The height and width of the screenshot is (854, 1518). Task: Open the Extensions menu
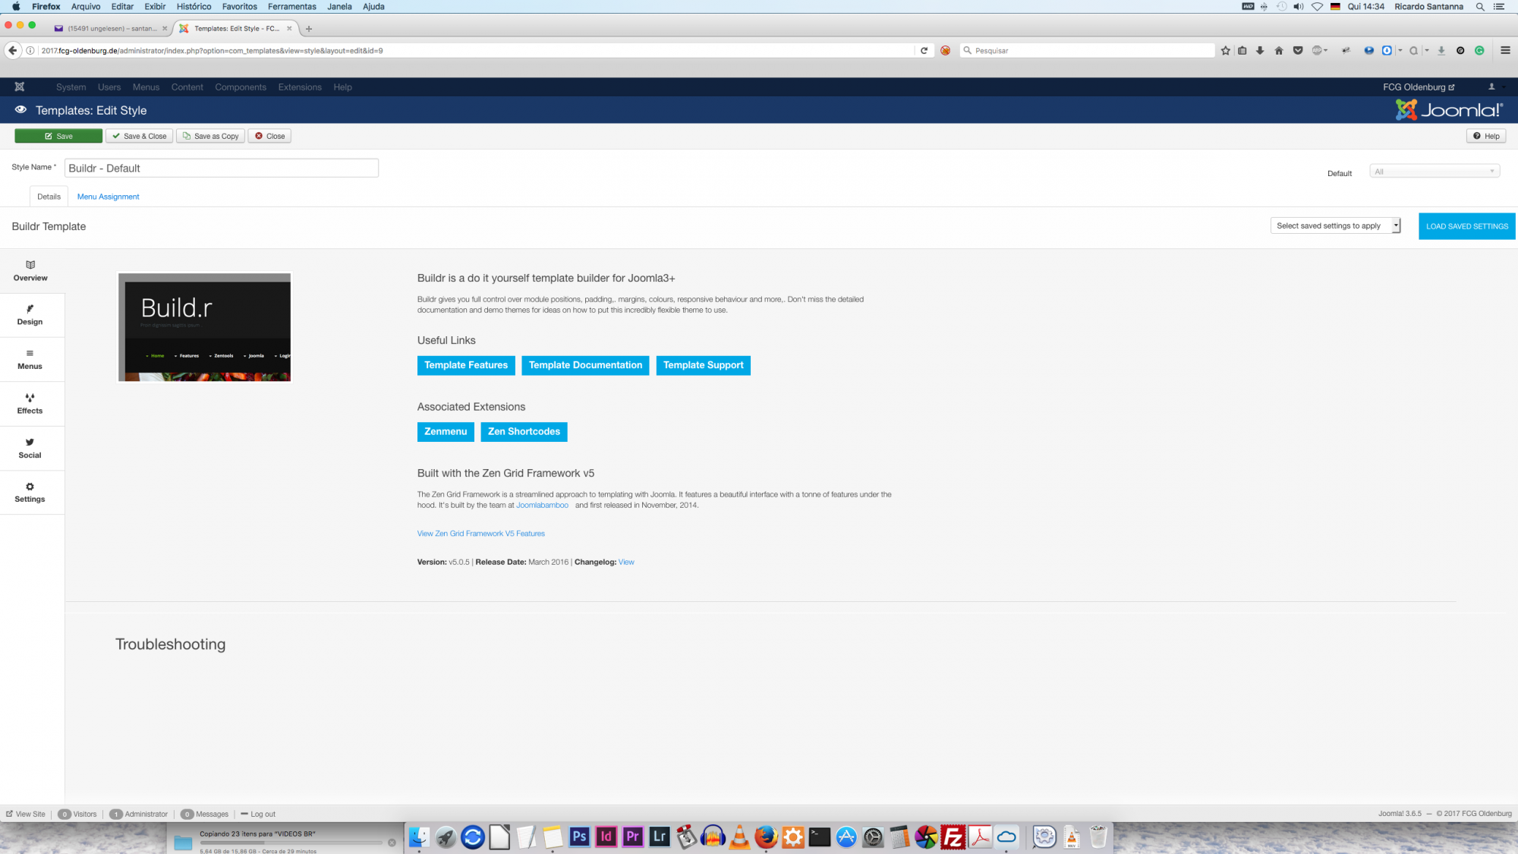click(300, 87)
